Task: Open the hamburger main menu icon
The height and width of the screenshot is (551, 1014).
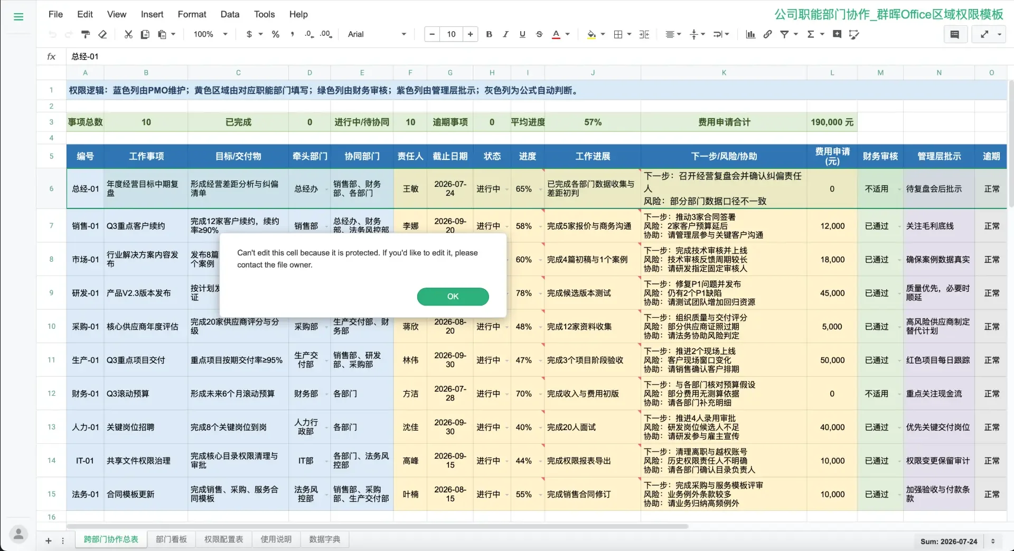Action: (18, 17)
